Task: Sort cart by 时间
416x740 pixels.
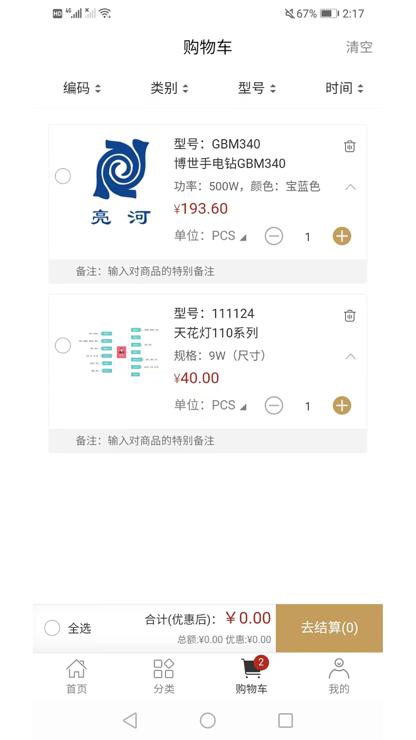Action: [x=344, y=88]
